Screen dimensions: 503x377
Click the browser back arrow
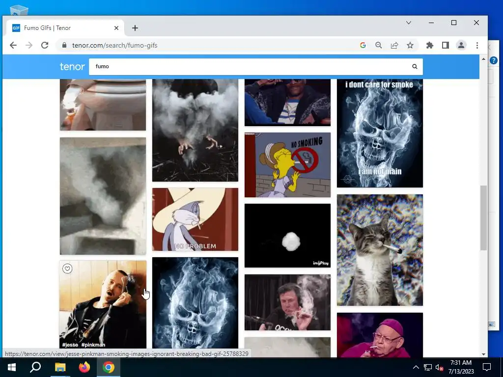tap(13, 45)
